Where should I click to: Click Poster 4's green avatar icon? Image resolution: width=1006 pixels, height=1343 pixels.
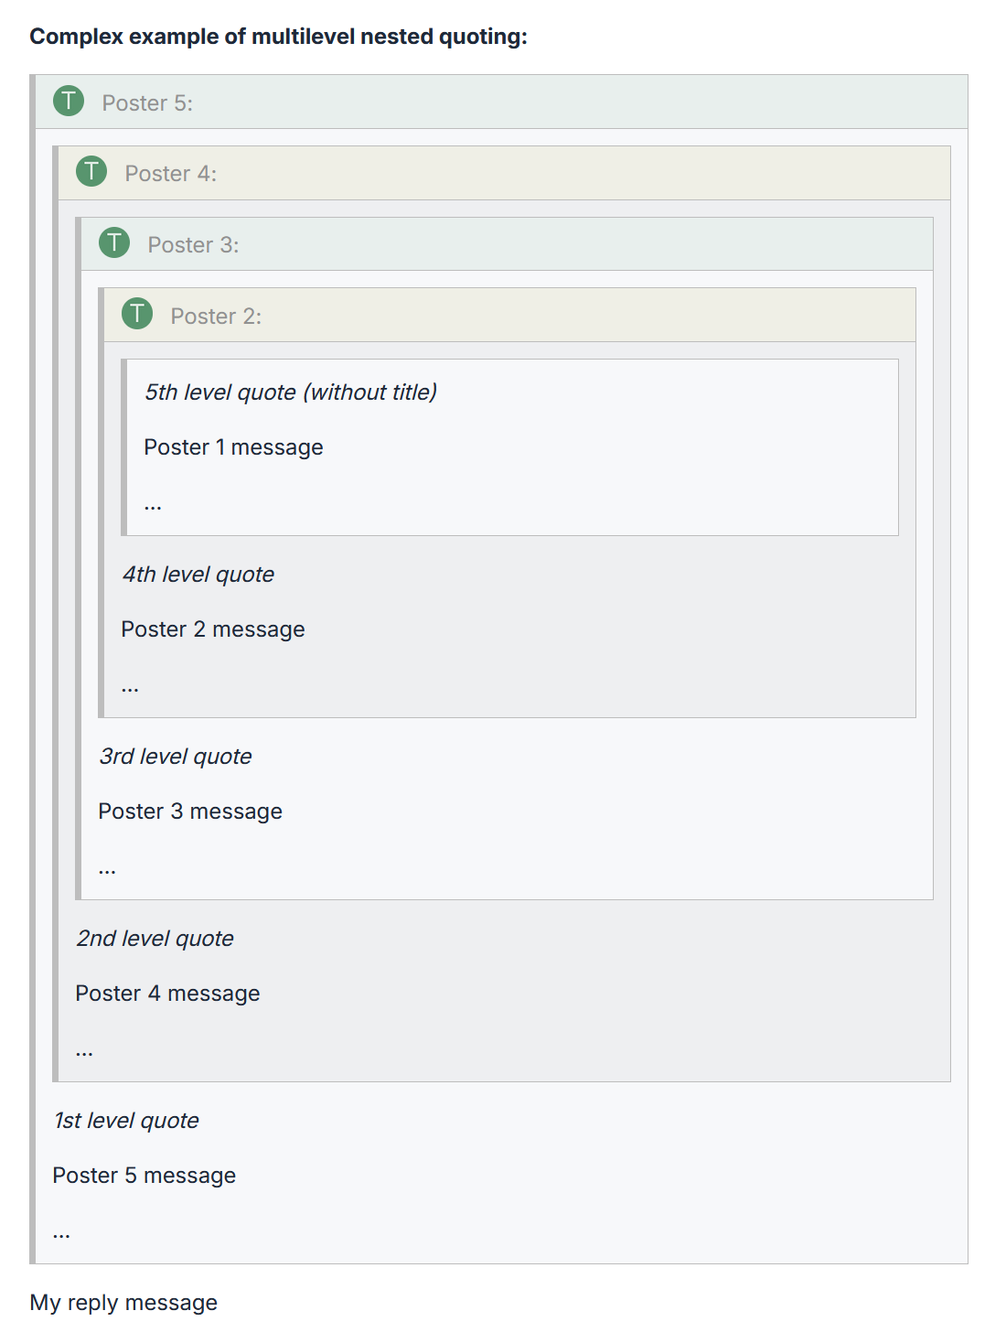(91, 171)
